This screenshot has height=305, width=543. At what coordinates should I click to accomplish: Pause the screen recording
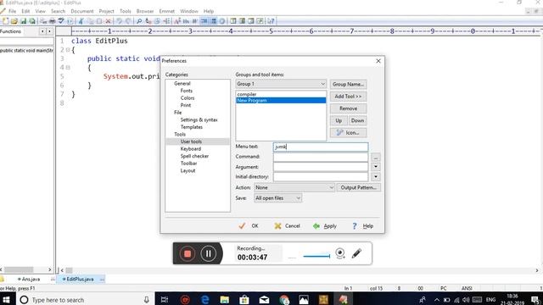pos(209,253)
